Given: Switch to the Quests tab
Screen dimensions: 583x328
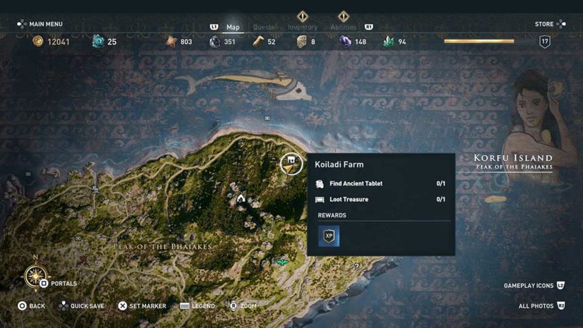Looking at the screenshot, I should (x=263, y=27).
